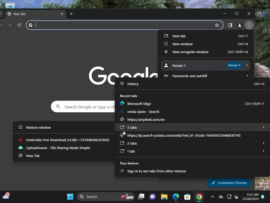Click the forward navigation arrow
The height and width of the screenshot is (203, 270).
pyautogui.click(x=10, y=25)
